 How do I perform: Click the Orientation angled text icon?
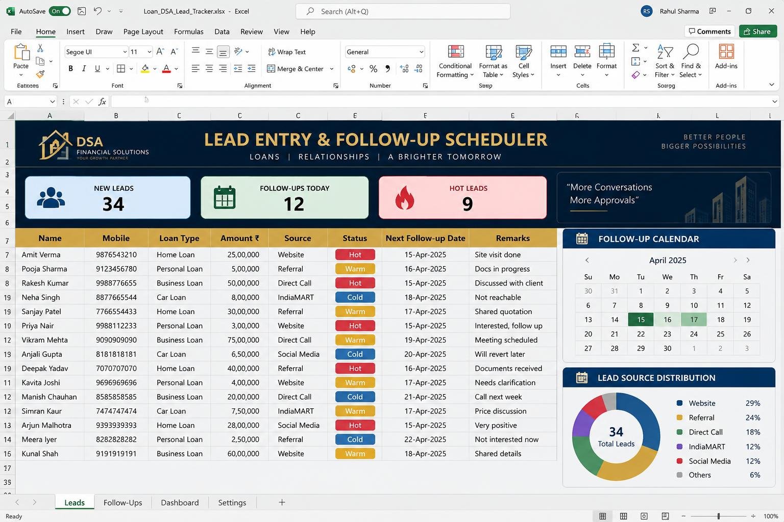click(x=238, y=51)
